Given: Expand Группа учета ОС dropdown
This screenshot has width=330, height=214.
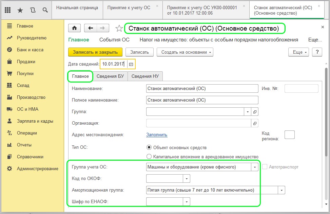Looking at the screenshot, I should (x=255, y=167).
